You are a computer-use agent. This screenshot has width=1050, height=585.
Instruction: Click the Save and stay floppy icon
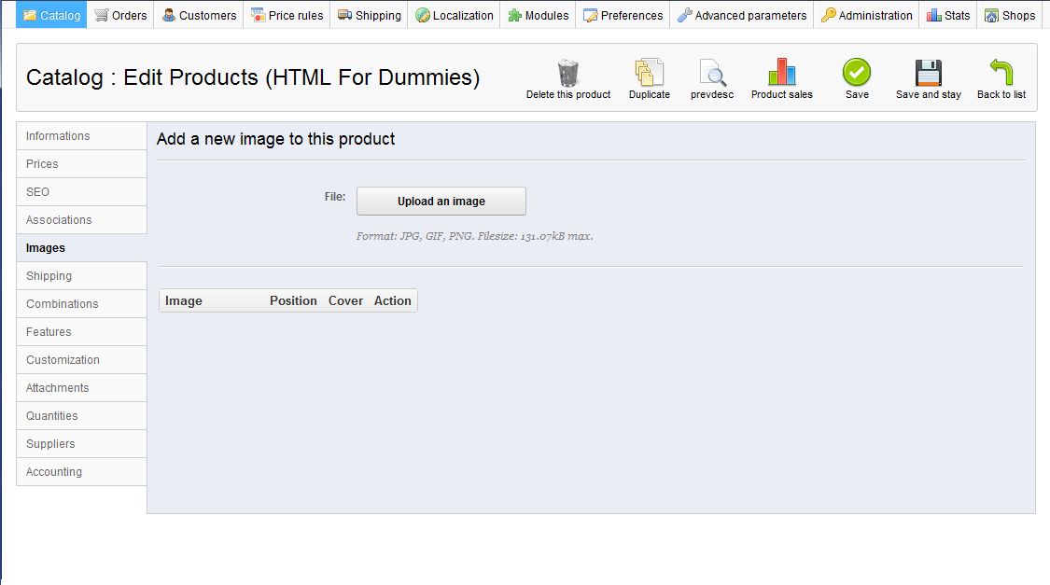[928, 73]
